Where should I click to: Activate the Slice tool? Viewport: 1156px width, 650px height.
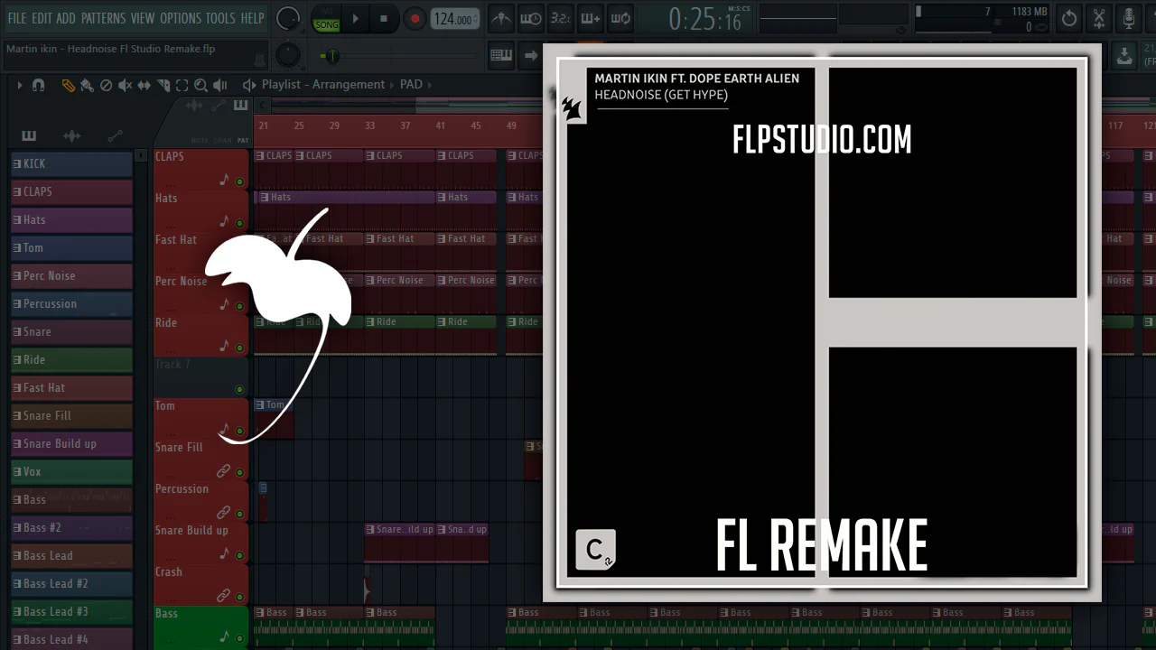163,85
